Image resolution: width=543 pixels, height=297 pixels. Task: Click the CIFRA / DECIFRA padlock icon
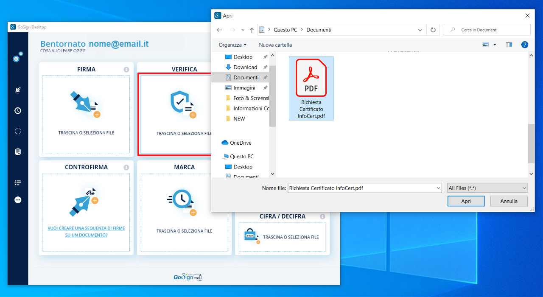[251, 236]
